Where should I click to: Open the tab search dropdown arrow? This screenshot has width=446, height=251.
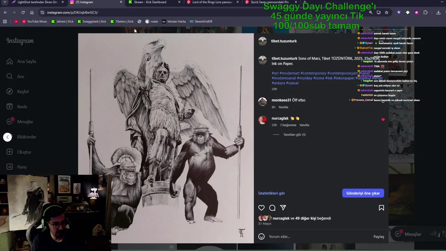pyautogui.click(x=5, y=2)
